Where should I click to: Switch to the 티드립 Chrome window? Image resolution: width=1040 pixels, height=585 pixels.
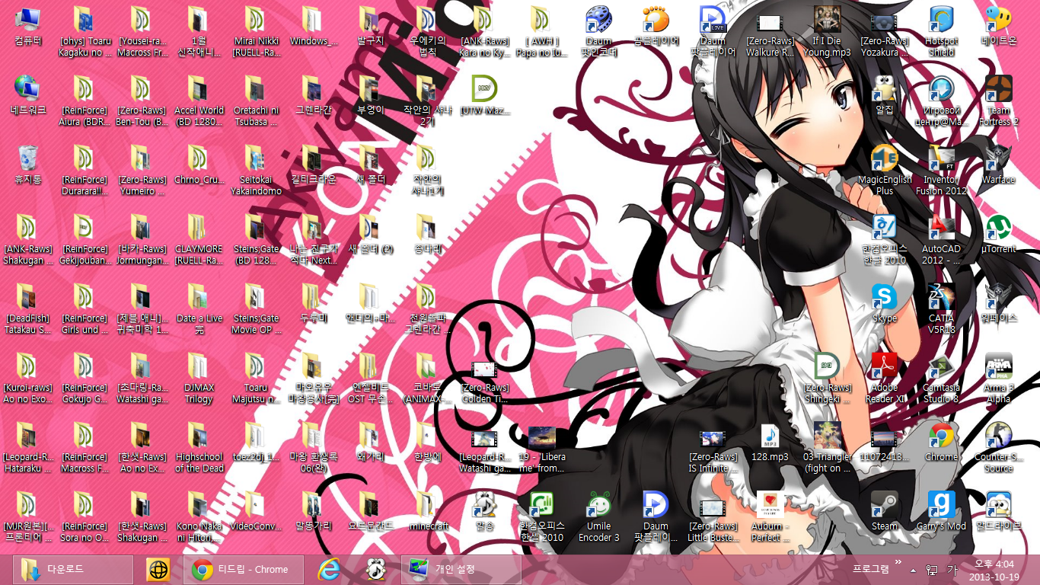click(244, 569)
